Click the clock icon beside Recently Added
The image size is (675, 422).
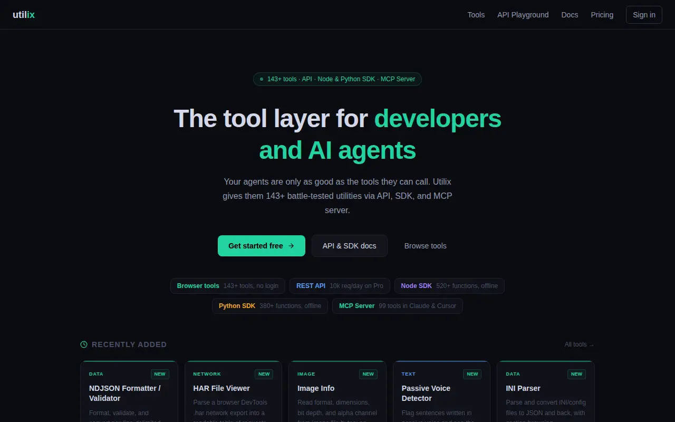tap(84, 344)
